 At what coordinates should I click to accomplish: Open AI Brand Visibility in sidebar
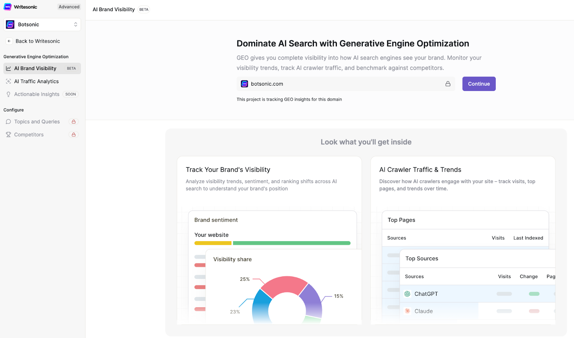tap(42, 68)
